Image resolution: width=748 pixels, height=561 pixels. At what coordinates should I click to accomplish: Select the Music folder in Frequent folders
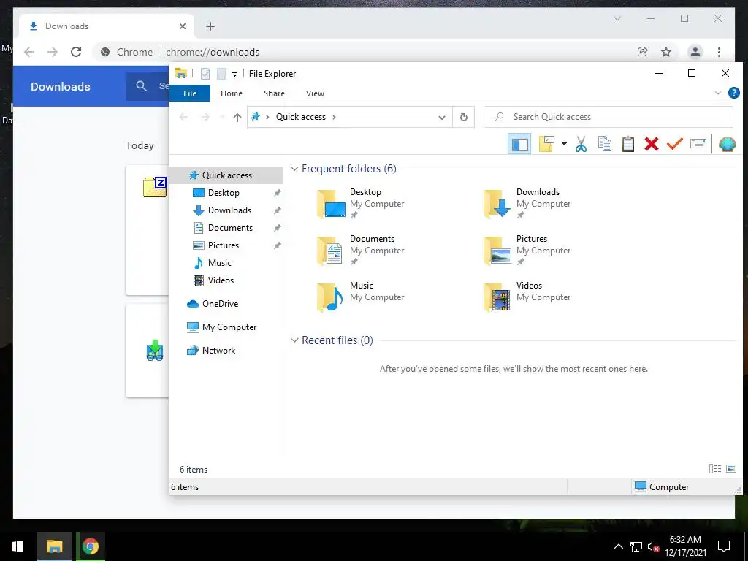click(x=361, y=297)
